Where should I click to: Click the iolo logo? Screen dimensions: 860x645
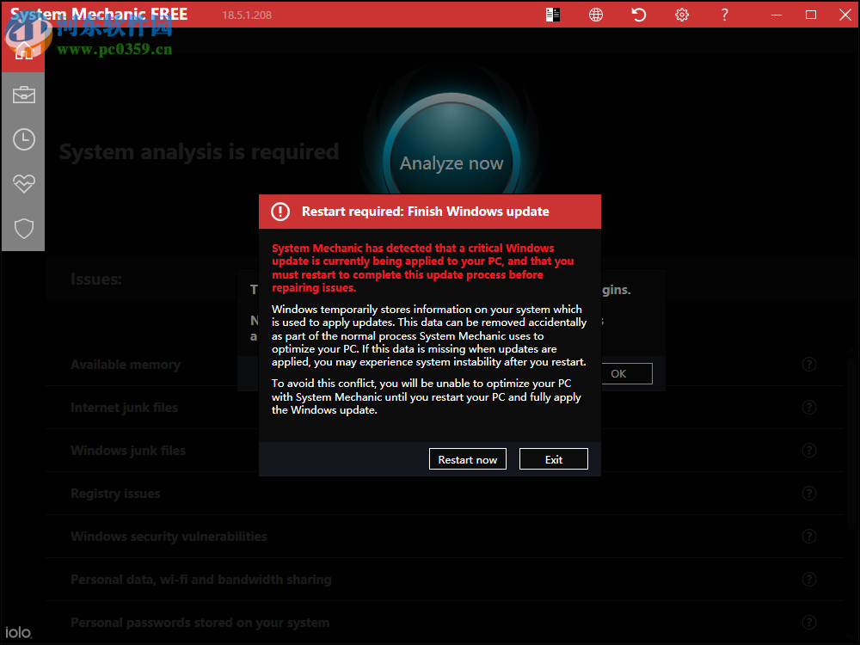(x=18, y=632)
